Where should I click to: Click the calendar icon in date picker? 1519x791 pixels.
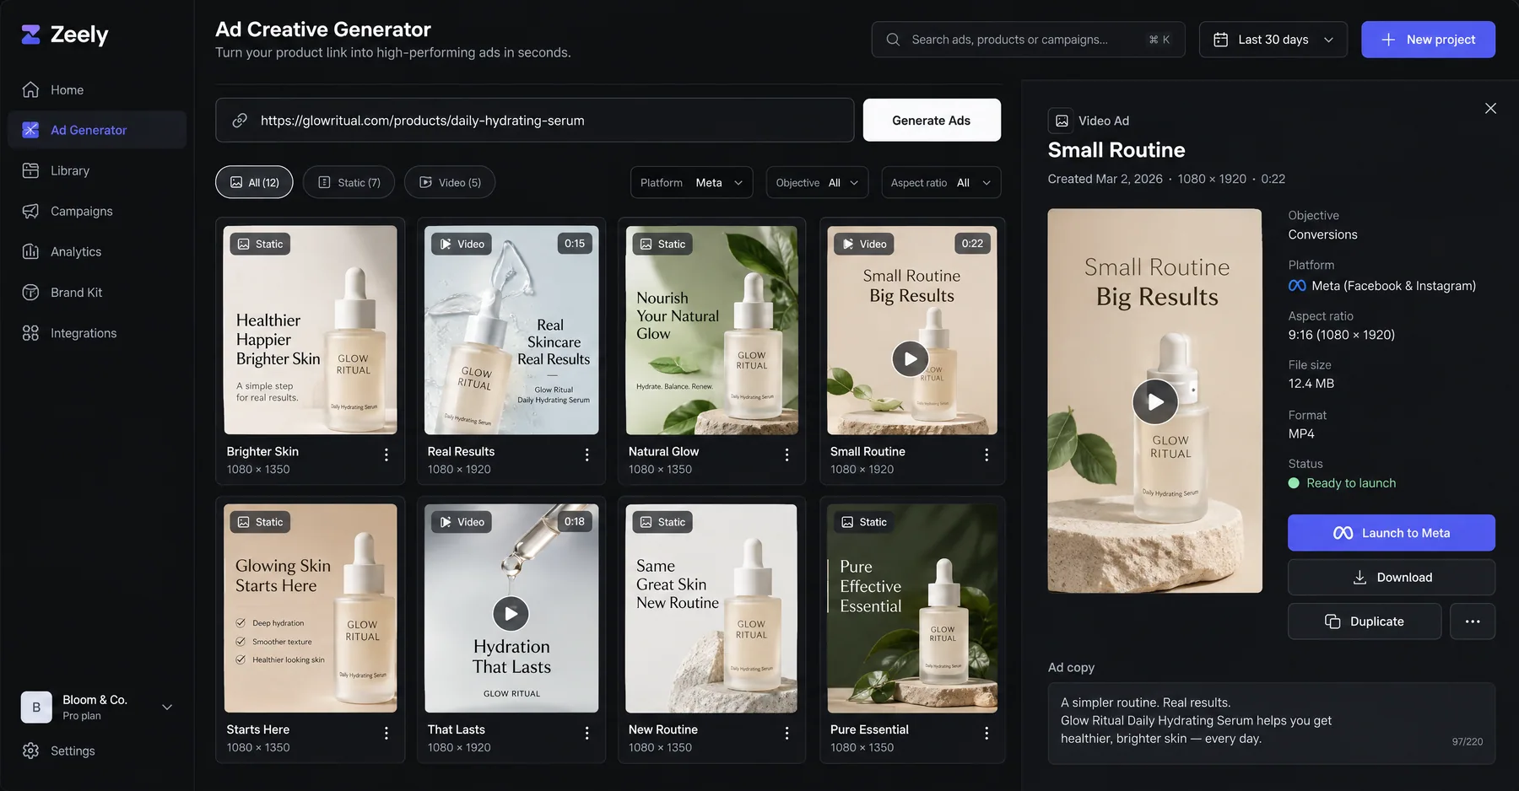coord(1220,40)
